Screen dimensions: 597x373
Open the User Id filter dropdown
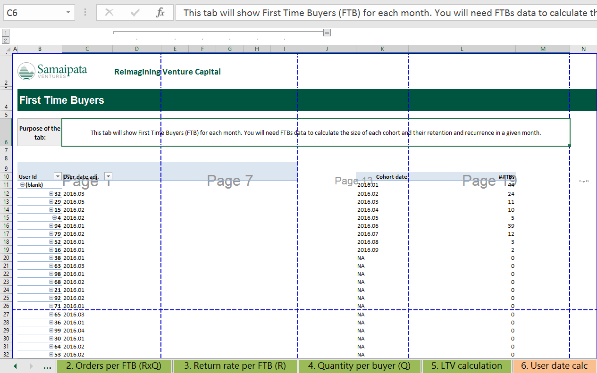click(58, 176)
